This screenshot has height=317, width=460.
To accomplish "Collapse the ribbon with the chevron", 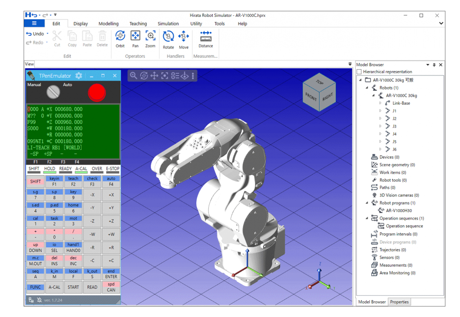I will 441,23.
